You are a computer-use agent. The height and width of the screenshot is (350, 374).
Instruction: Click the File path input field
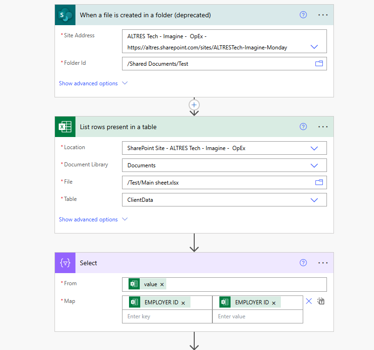pos(224,182)
